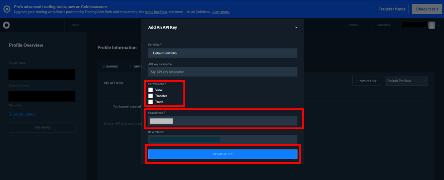The width and height of the screenshot is (444, 180).
Task: Go to the Trade menu
Action: pyautogui.click(x=75, y=25)
